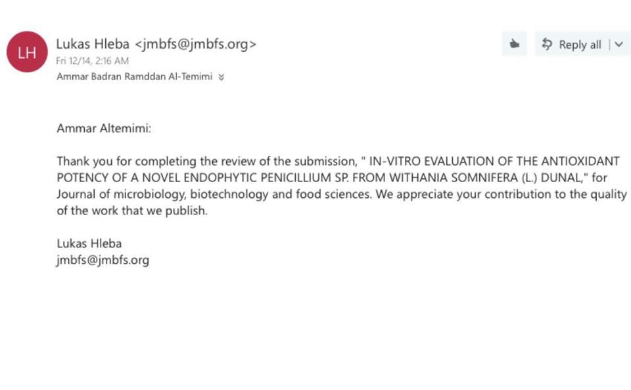Click the sender name Lukas Hleba in header
Image resolution: width=631 pixels, height=390 pixels.
tap(93, 44)
